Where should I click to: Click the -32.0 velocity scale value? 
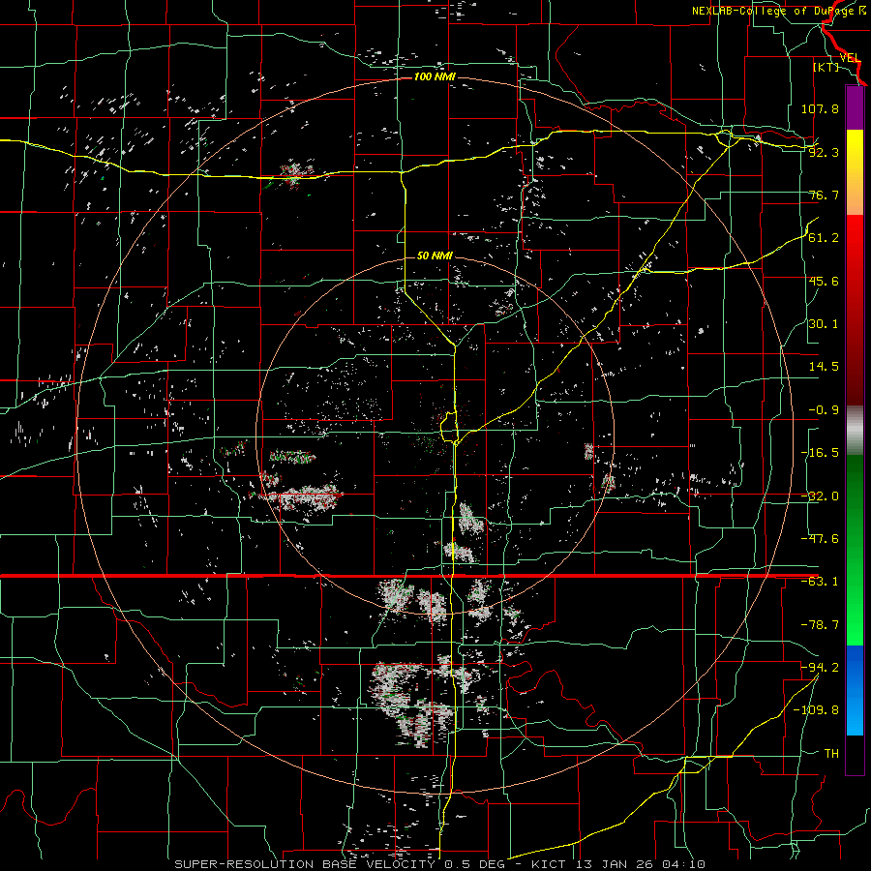[x=820, y=496]
